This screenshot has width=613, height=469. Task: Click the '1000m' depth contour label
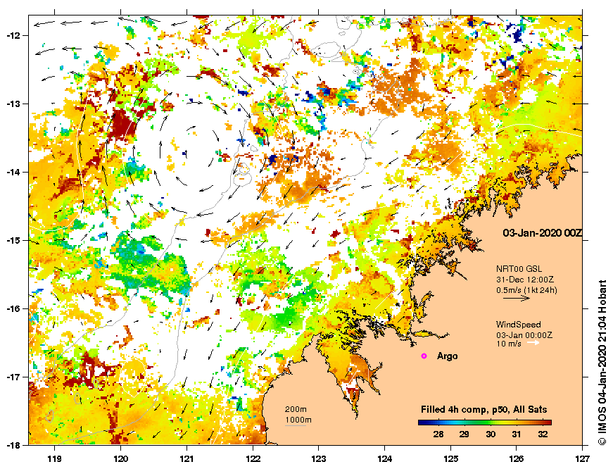(298, 420)
